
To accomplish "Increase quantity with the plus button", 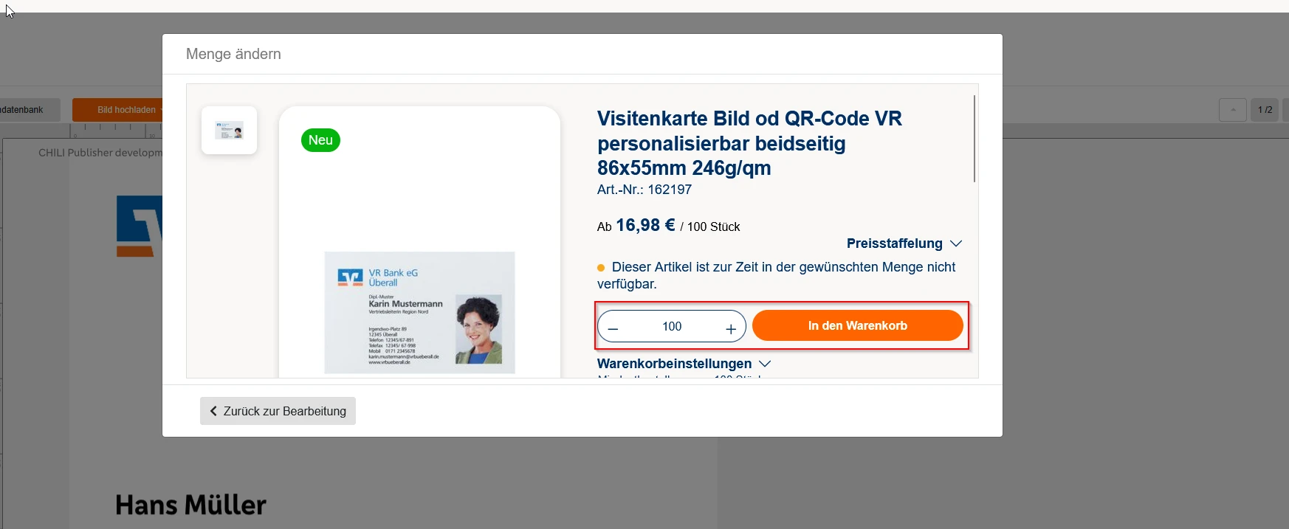I will point(731,328).
